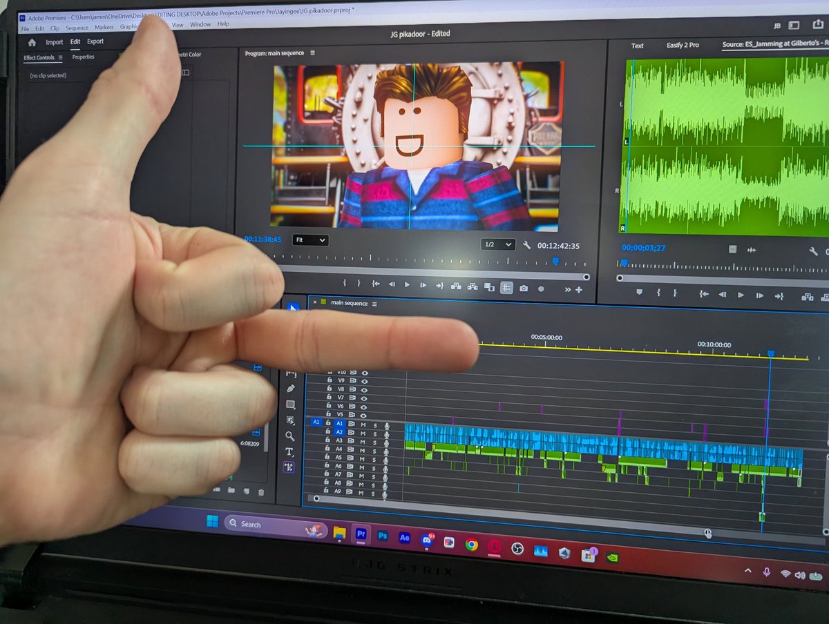Open the Program monitor panel menu
Viewport: 829px width, 624px height.
pyautogui.click(x=312, y=53)
